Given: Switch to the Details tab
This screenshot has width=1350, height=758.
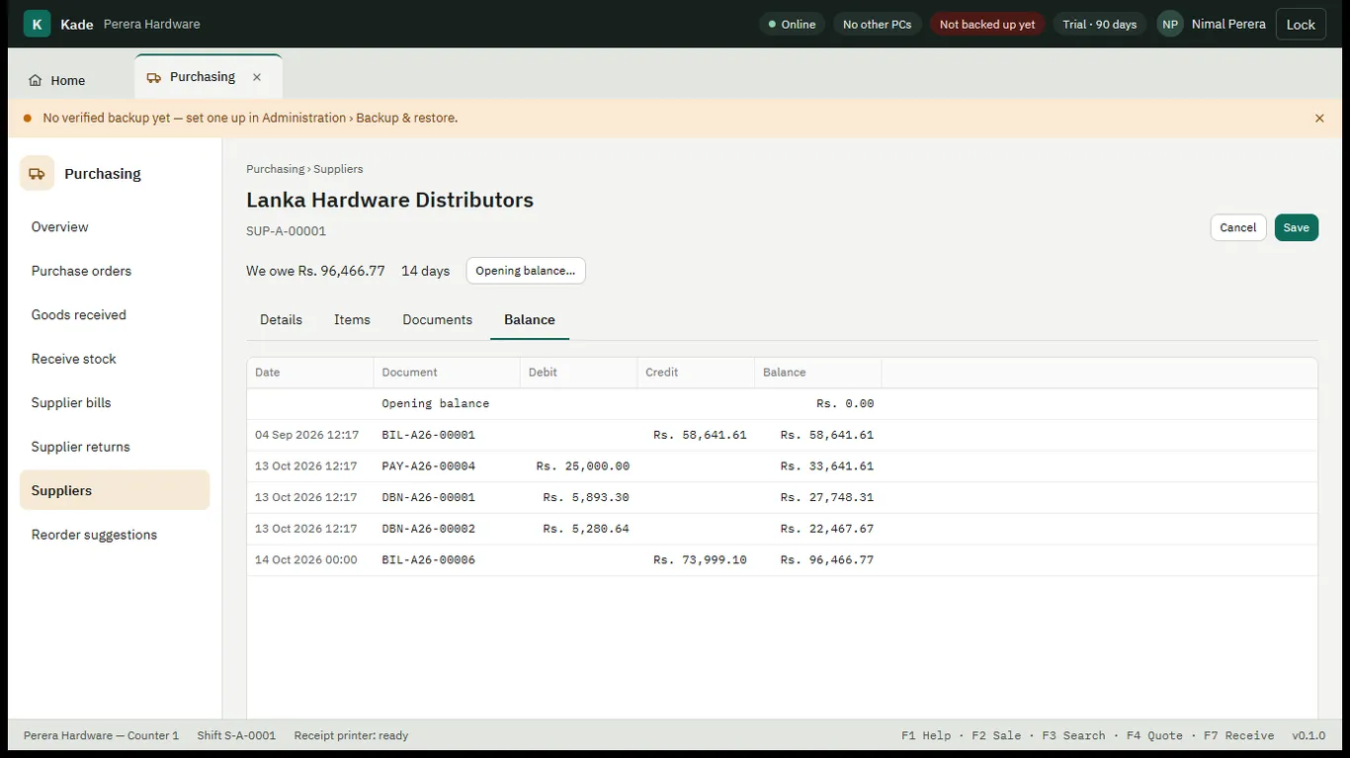Looking at the screenshot, I should point(281,319).
